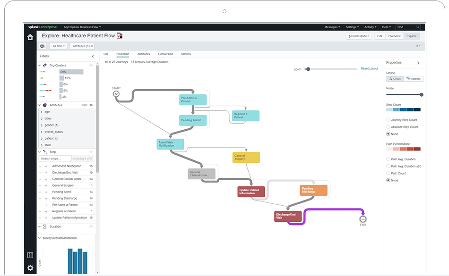Include Admit/Visit Notification step with plus
449x276 pixels.
(46, 166)
